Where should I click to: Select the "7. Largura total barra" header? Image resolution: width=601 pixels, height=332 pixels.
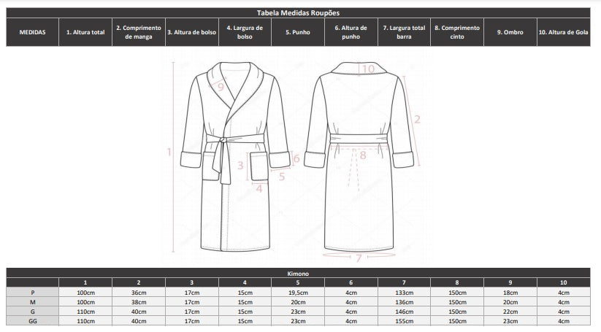pos(404,32)
